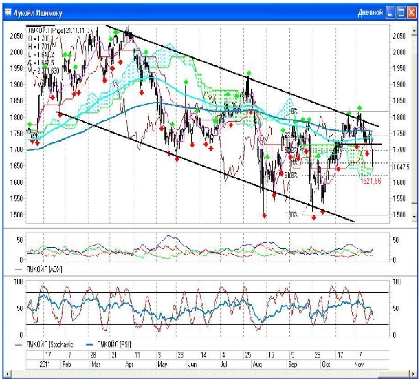Click the vertical scrollbar down arrow
This screenshot has width=420, height=382.
point(415,217)
